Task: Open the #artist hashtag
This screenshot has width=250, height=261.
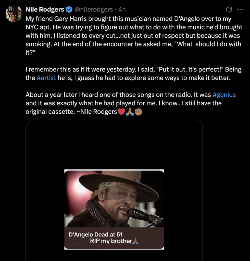Action: click(46, 78)
